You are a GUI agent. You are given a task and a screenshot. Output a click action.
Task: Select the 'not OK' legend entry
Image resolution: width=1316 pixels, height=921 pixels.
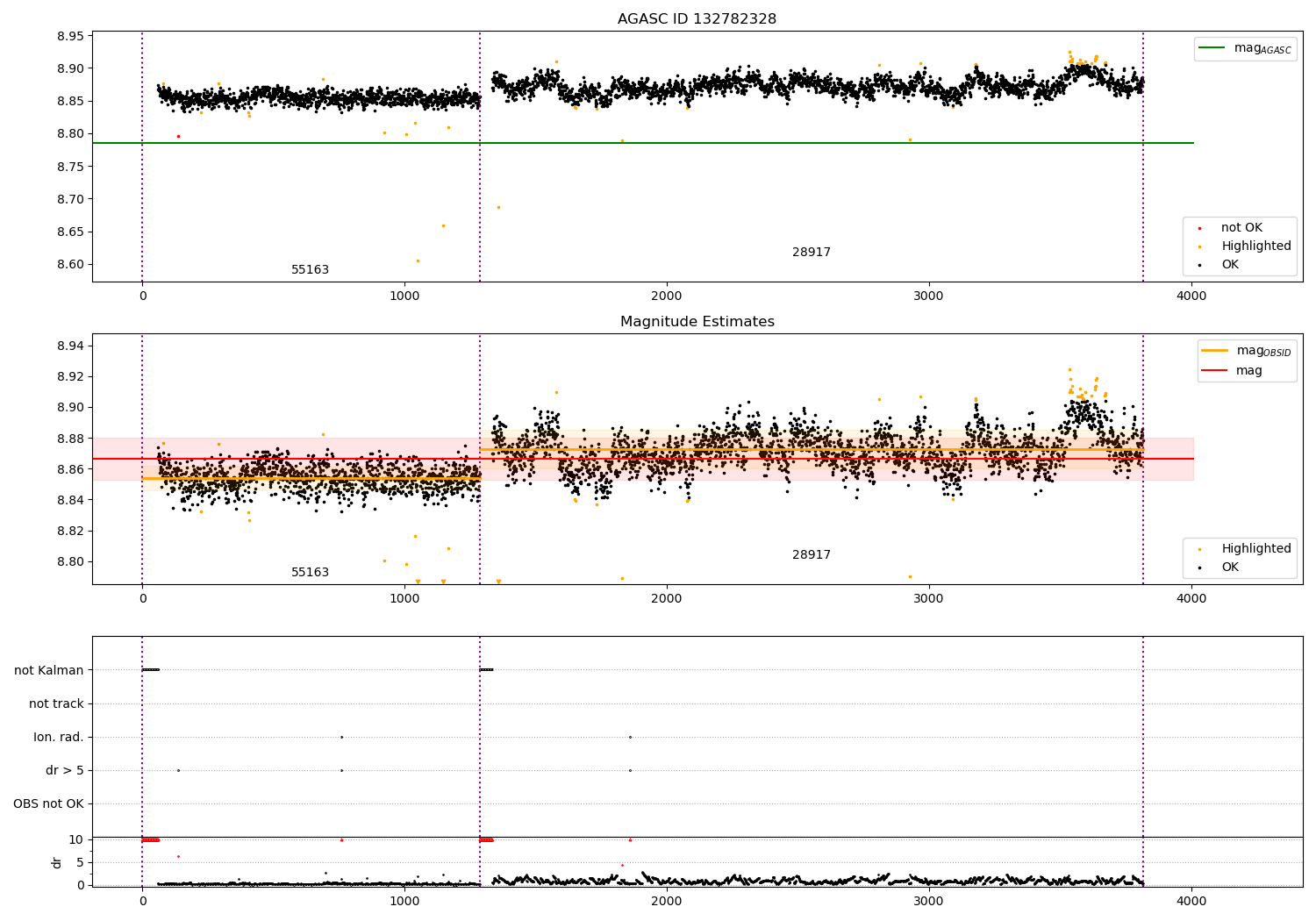coord(1231,228)
